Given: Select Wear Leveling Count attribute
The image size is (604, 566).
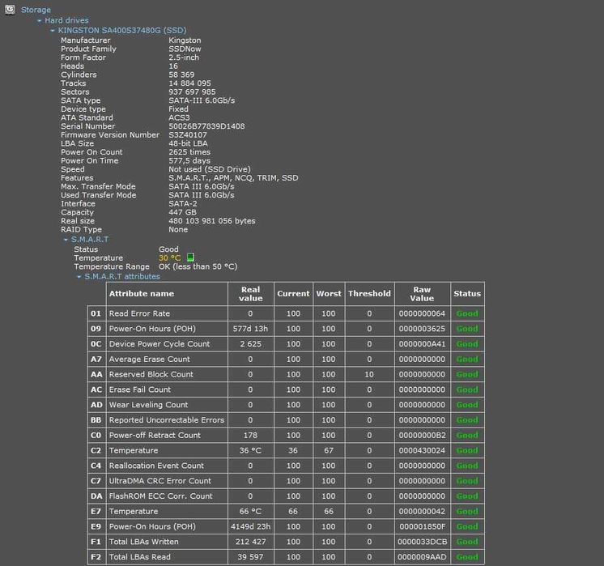Looking at the screenshot, I should point(148,405).
